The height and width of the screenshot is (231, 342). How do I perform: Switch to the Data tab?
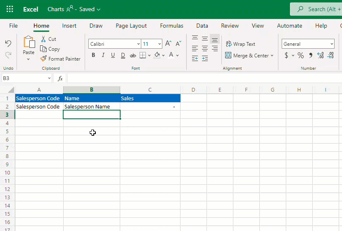[202, 26]
